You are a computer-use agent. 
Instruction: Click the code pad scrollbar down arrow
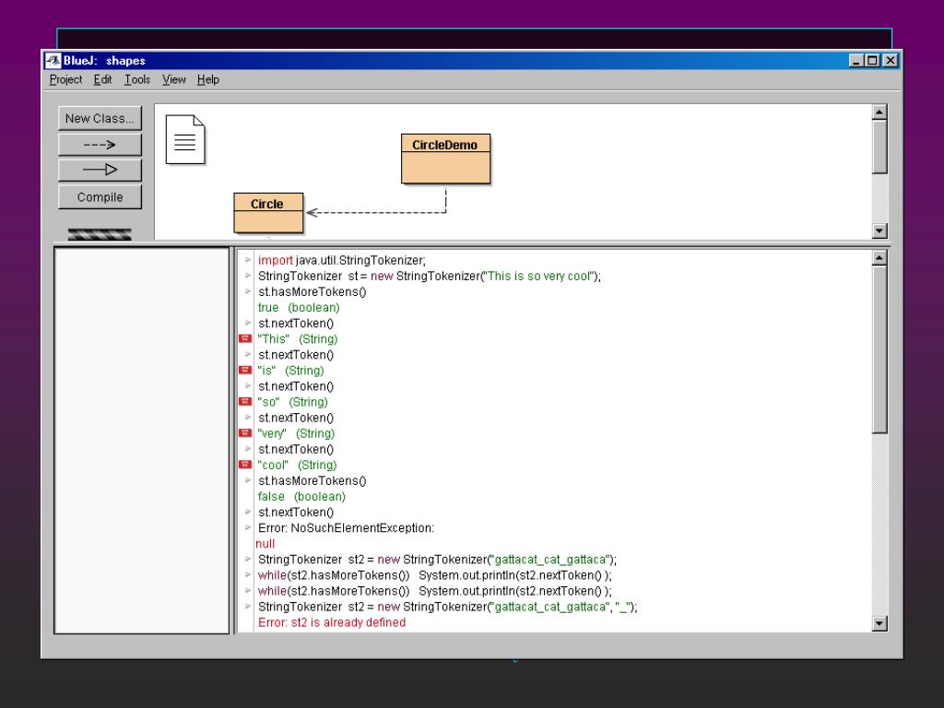[x=879, y=624]
